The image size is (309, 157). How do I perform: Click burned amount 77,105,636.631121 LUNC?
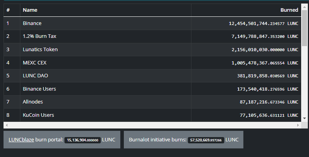[269, 115]
